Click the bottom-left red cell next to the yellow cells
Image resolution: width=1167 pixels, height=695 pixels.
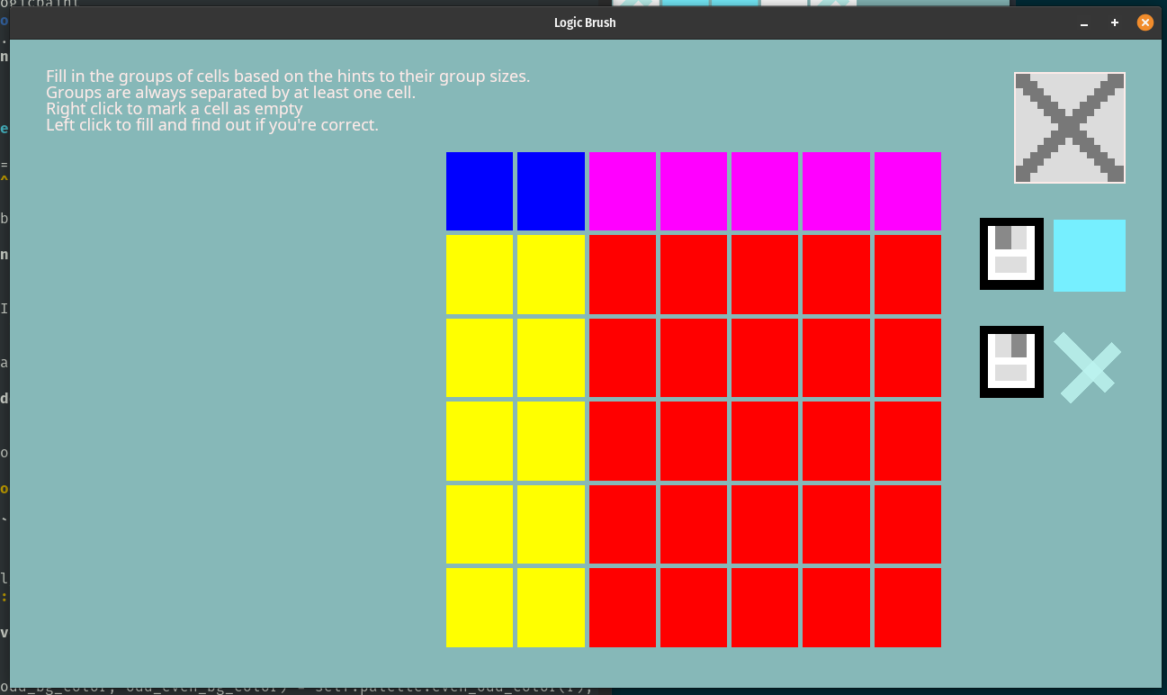coord(623,607)
